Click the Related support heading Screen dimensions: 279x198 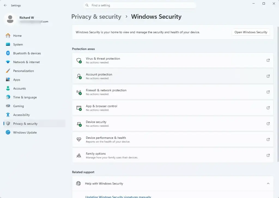click(83, 172)
